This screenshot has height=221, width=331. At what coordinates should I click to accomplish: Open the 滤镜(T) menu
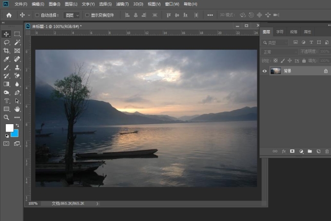pos(121,4)
